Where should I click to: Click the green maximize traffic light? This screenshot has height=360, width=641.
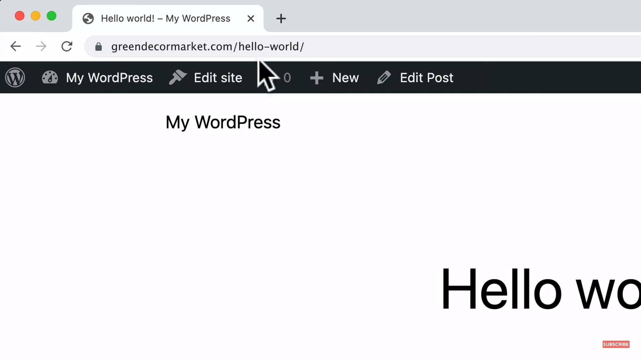point(51,16)
